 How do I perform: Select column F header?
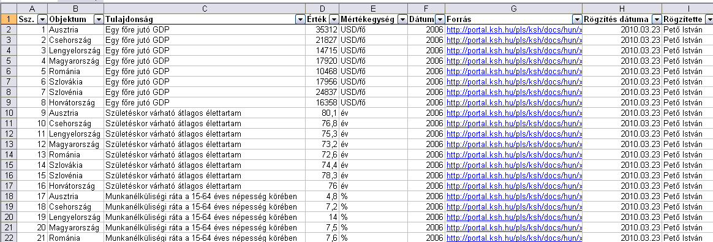(426, 9)
